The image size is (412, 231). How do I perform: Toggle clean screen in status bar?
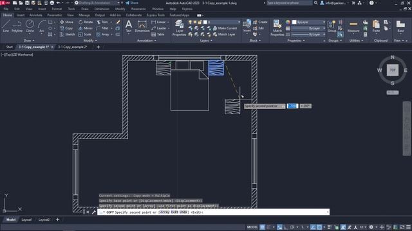coord(402,227)
